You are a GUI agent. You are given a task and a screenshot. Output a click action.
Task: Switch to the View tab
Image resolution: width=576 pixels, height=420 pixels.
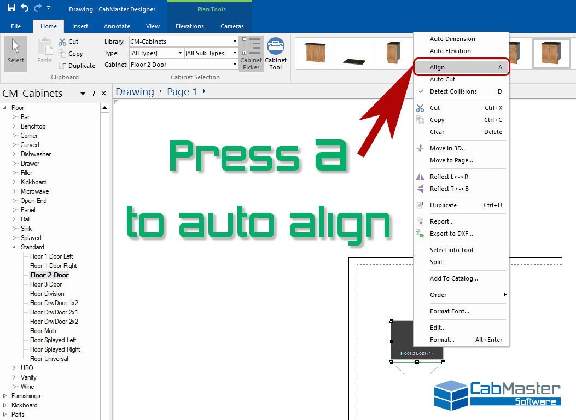click(x=153, y=26)
